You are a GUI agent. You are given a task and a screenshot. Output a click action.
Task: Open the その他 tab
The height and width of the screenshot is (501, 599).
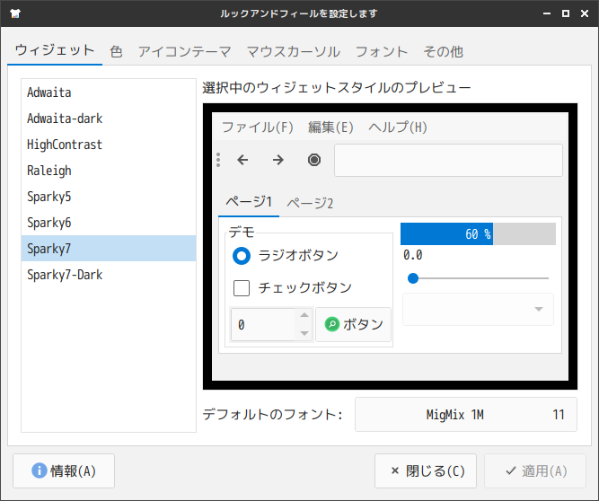(x=443, y=51)
